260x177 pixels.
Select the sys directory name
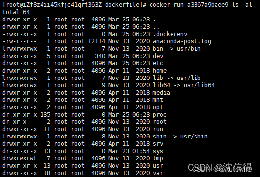158,151
